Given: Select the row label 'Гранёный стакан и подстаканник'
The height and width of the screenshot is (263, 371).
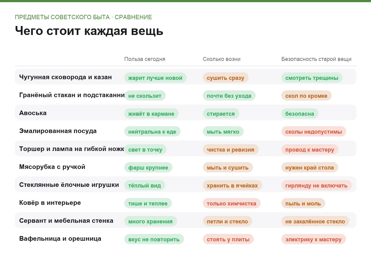Looking at the screenshot, I should coord(72,95).
